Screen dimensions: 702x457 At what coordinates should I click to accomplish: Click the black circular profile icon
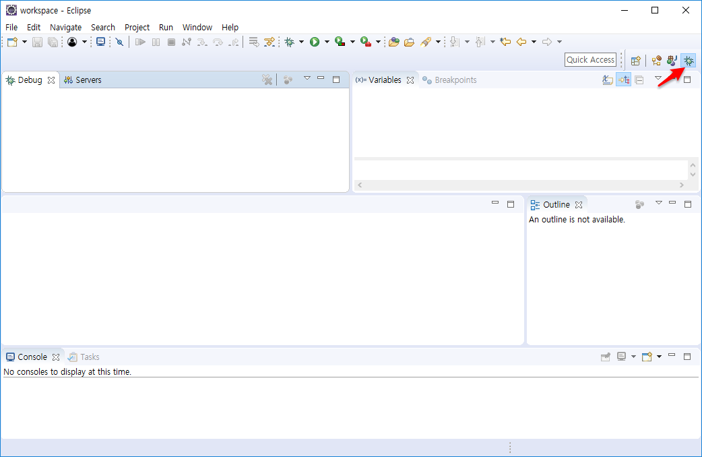pos(72,42)
